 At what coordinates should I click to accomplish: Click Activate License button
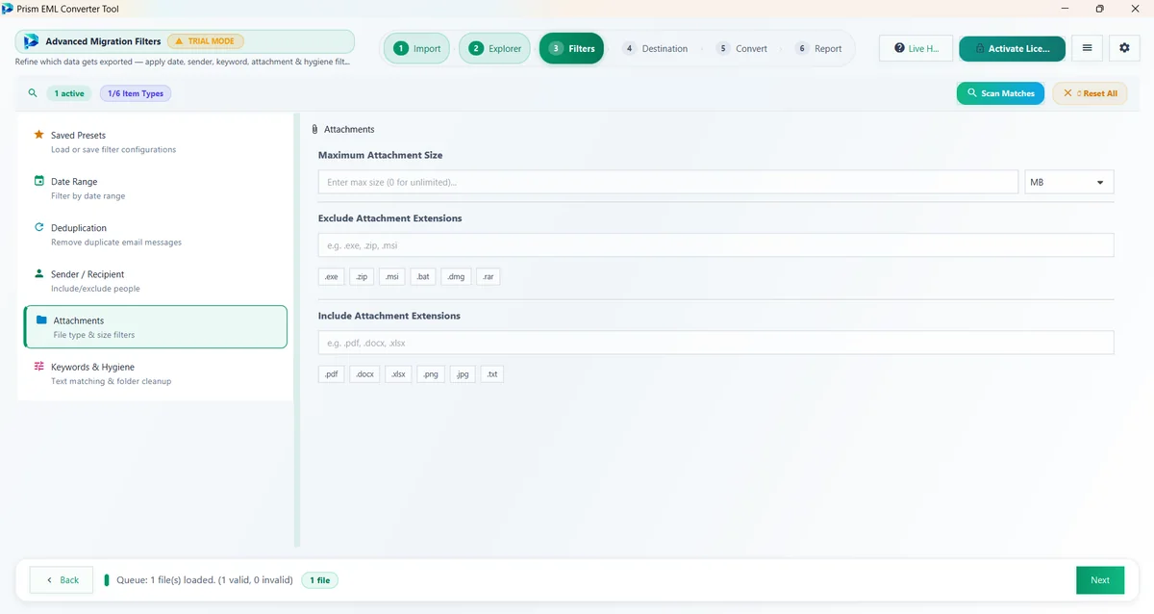(x=1012, y=48)
